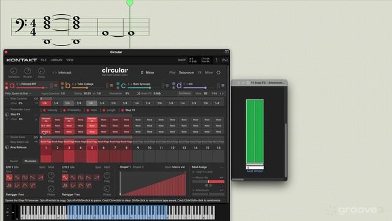Click the LFO 2 Phase knob
This screenshot has height=221, width=392.
tap(107, 188)
